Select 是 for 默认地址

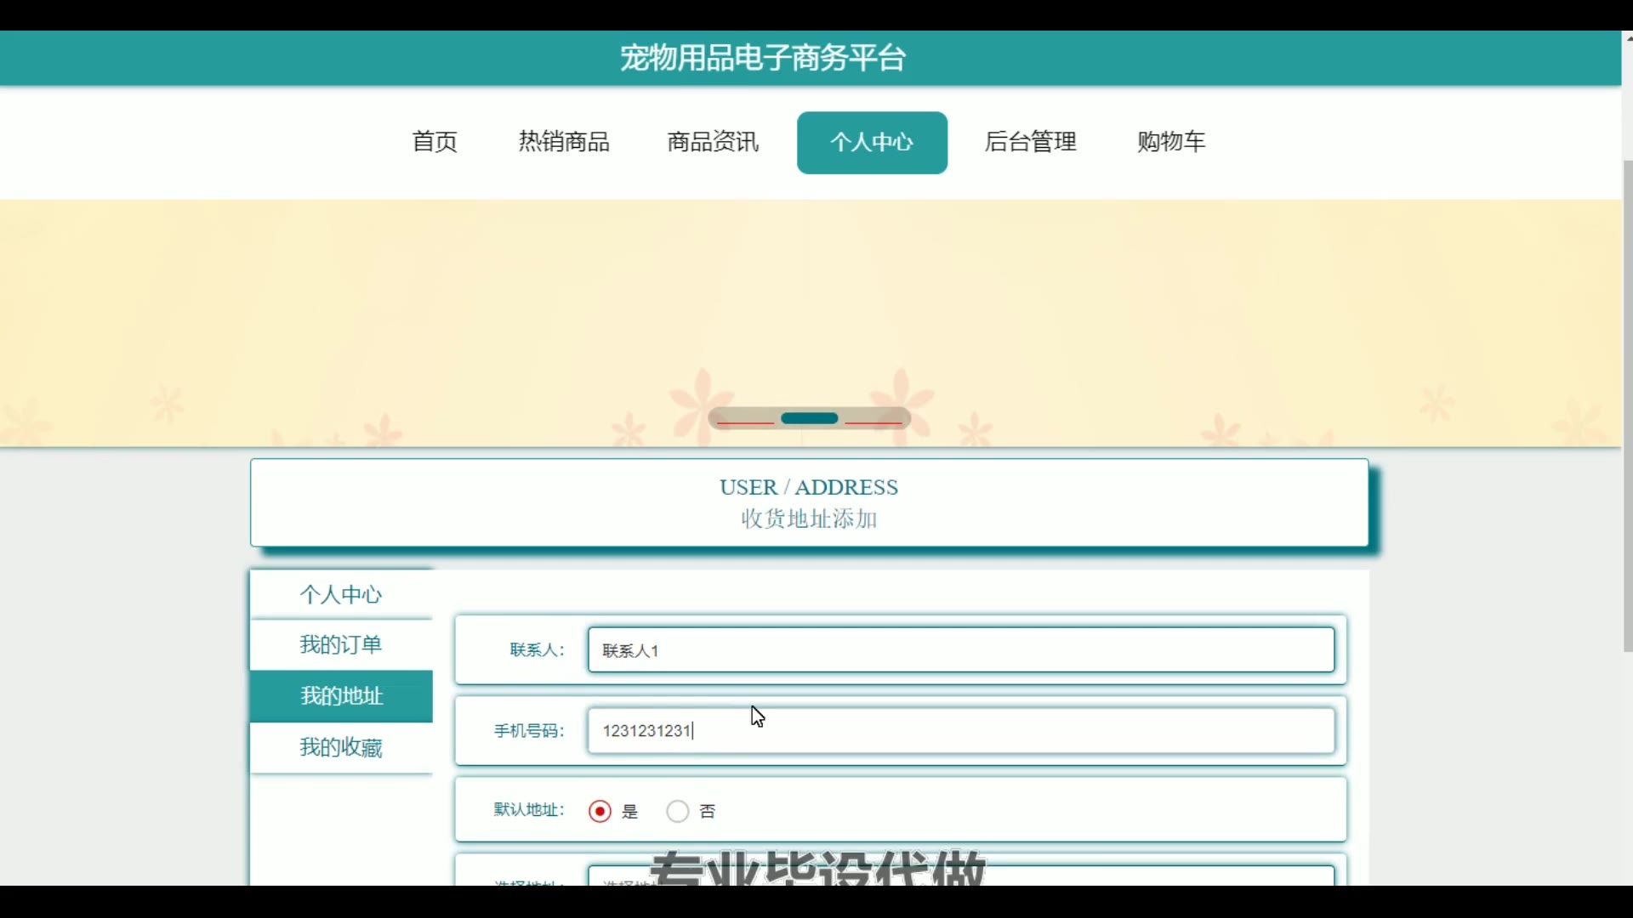pyautogui.click(x=600, y=812)
